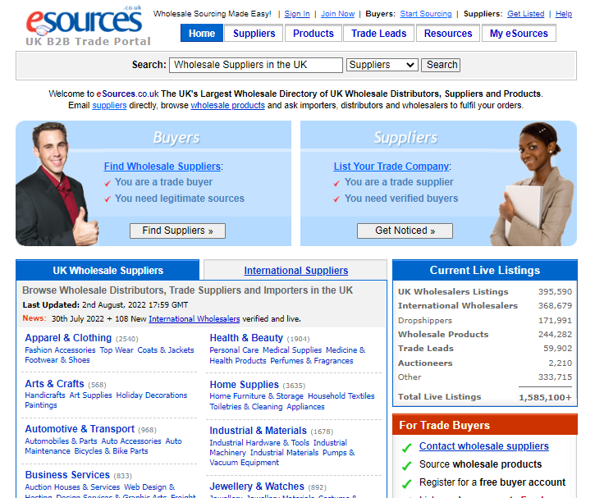Switch to the International Suppliers tab
Image resolution: width=595 pixels, height=498 pixels.
pyautogui.click(x=296, y=271)
